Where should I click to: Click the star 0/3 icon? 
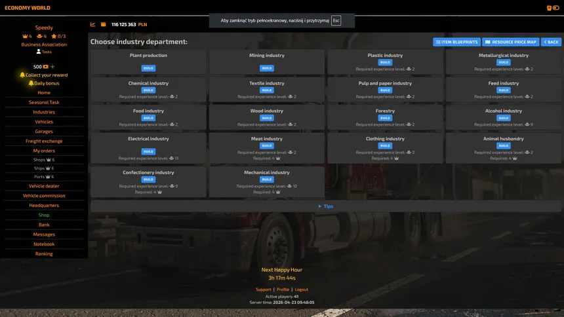tap(54, 36)
